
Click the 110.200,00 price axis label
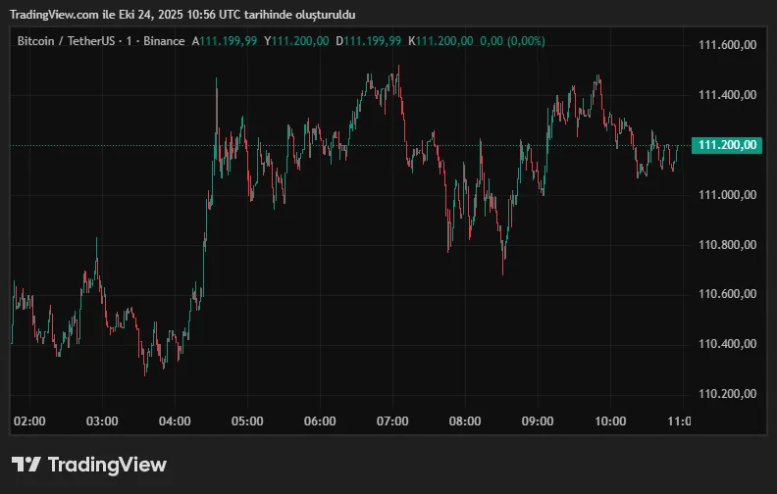[x=727, y=394]
